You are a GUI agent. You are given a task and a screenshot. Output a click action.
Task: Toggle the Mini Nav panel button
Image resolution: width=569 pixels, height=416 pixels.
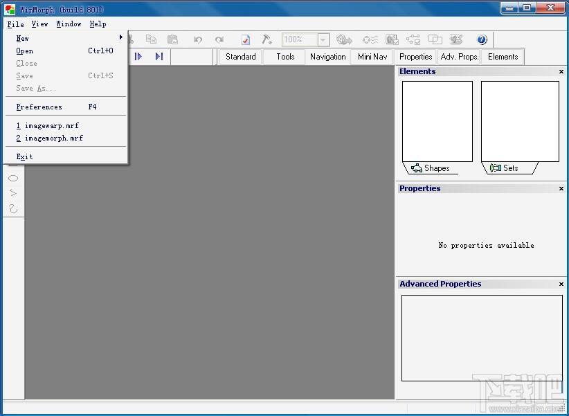tap(372, 57)
